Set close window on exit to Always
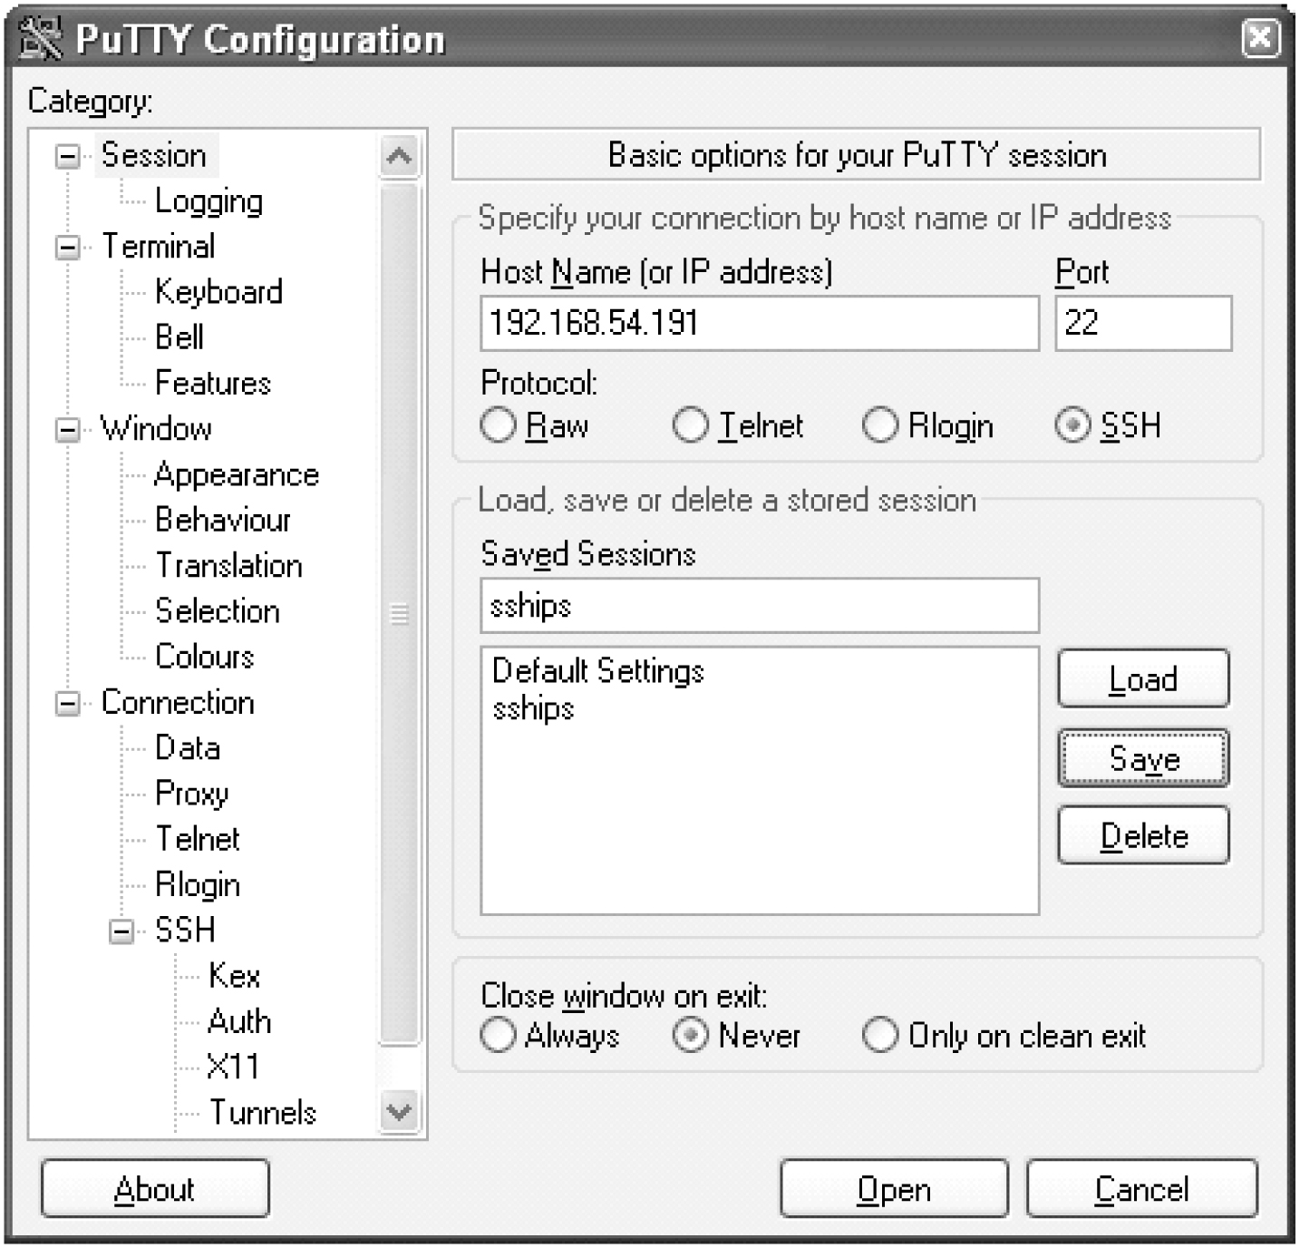1300x1248 pixels. (499, 1035)
